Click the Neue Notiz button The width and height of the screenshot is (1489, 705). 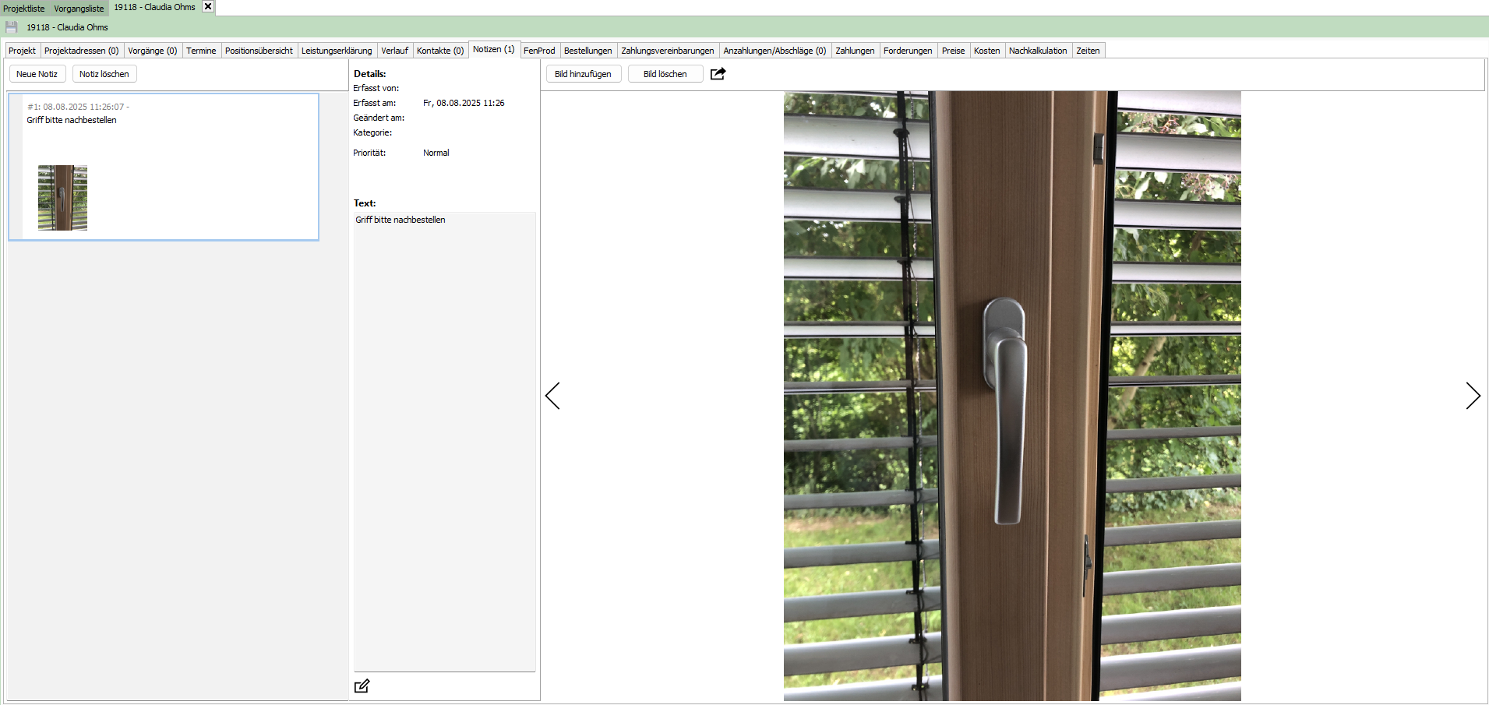[37, 74]
